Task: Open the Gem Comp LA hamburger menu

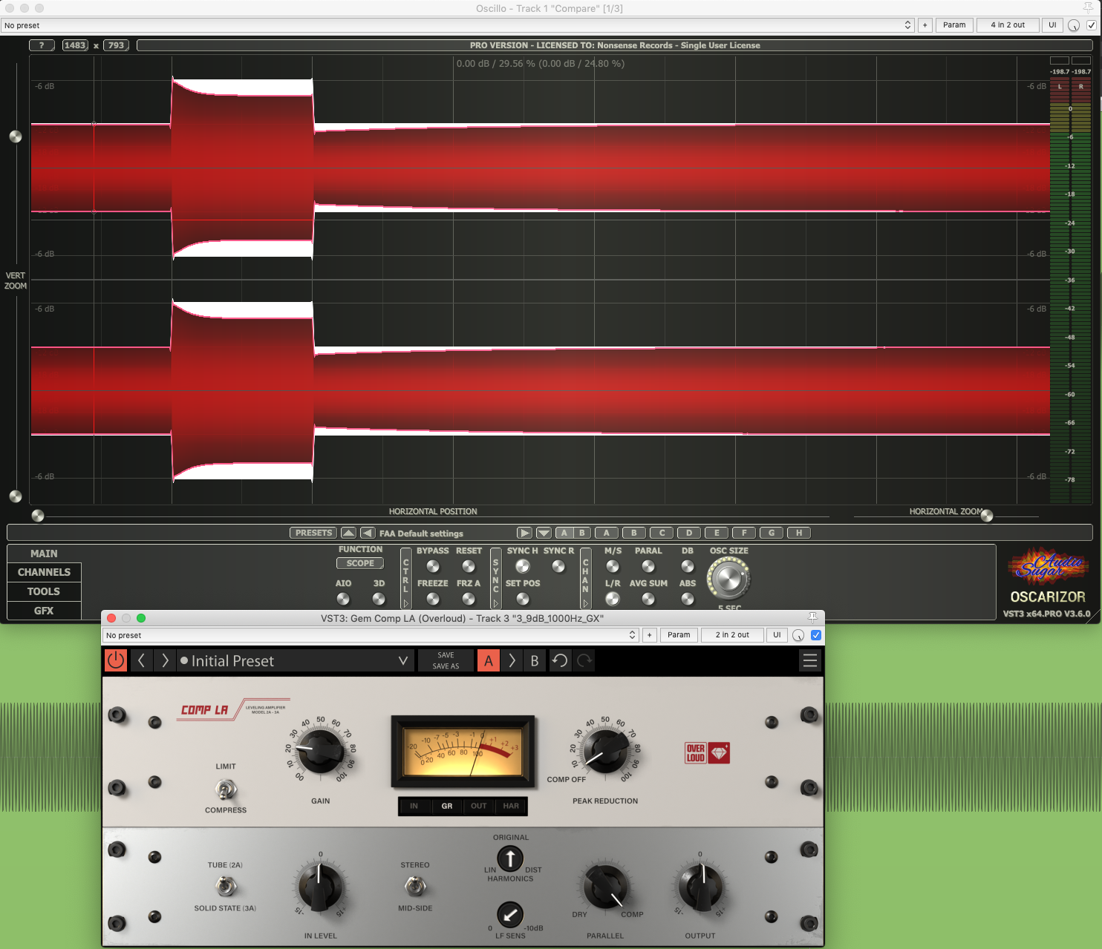Action: pyautogui.click(x=810, y=660)
